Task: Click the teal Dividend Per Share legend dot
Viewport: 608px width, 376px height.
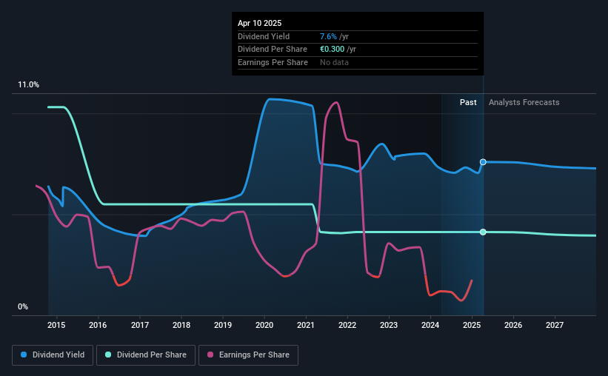Action: click(x=108, y=355)
